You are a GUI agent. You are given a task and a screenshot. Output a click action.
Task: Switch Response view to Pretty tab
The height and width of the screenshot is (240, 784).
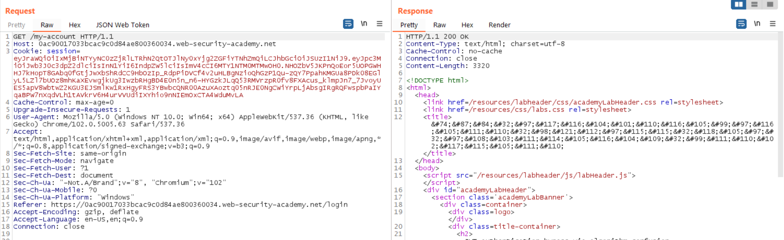pos(409,25)
